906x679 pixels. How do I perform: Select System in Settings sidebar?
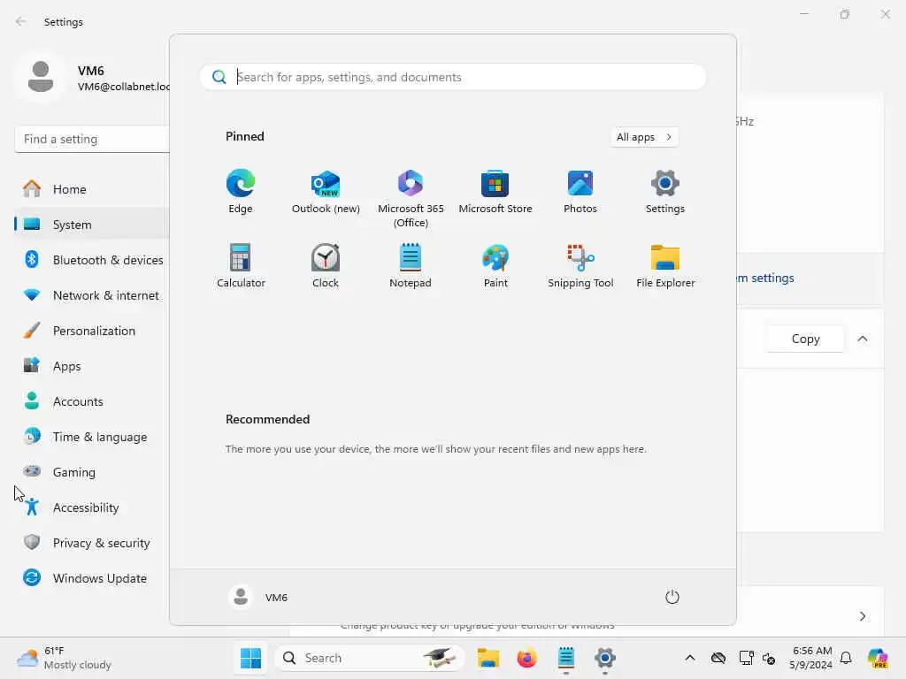[92, 225]
